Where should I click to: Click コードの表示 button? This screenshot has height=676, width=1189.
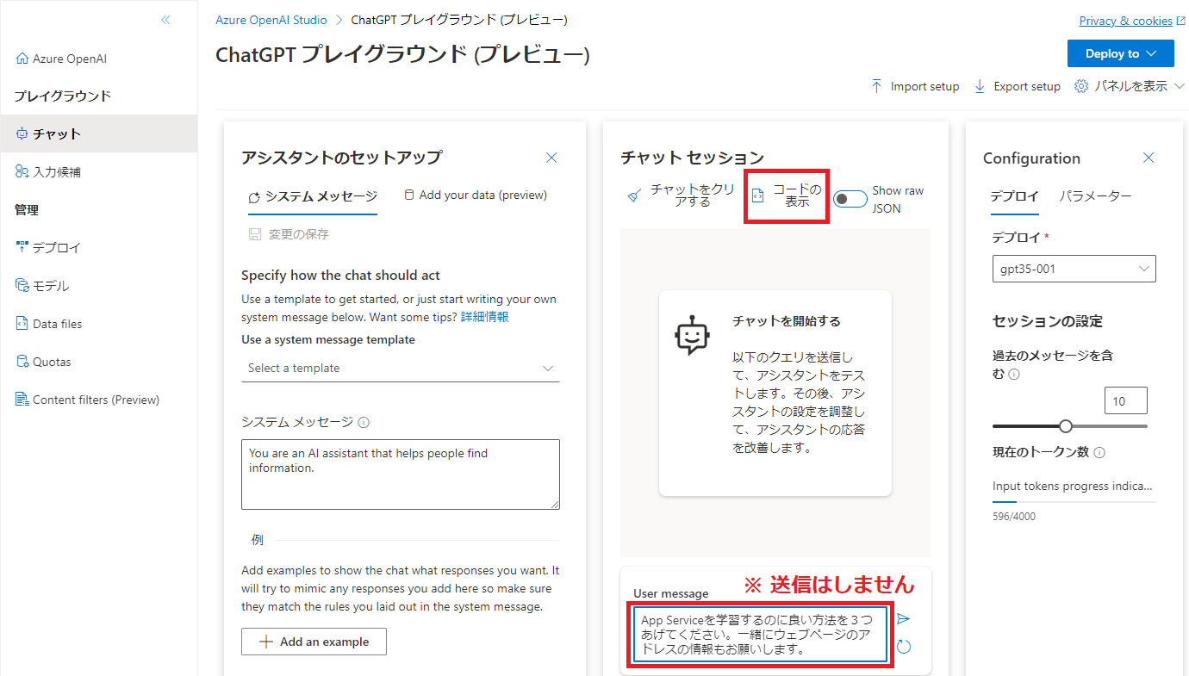tap(787, 196)
